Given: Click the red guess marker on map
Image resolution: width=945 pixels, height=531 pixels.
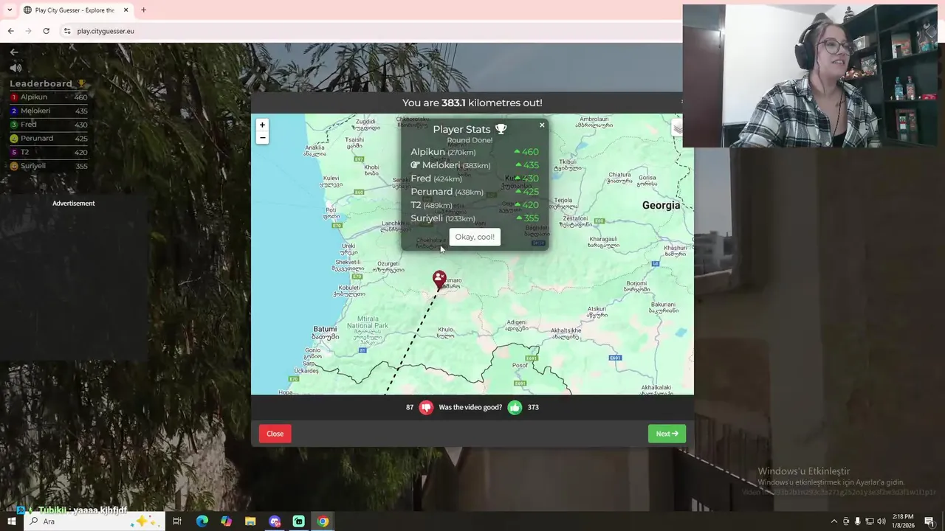Looking at the screenshot, I should (439, 279).
